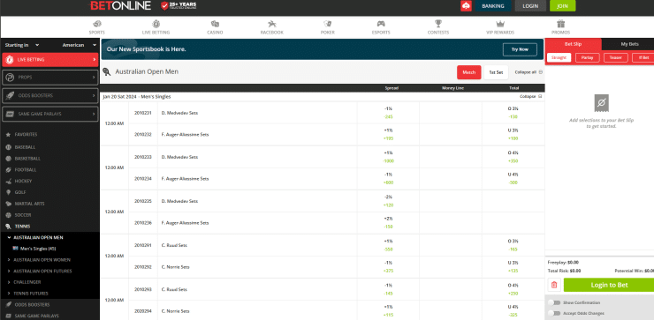
Task: Pick C. Norrie -1½ spread at +375
Action: pos(388,267)
